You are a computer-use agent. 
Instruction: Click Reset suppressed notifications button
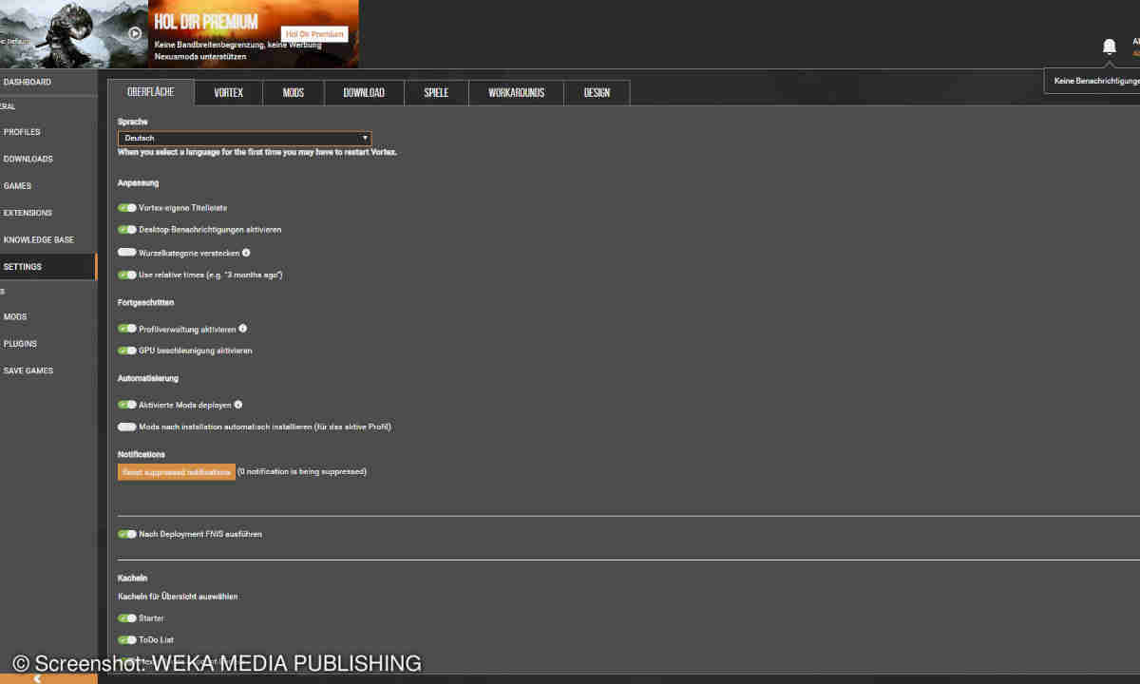[x=176, y=472]
